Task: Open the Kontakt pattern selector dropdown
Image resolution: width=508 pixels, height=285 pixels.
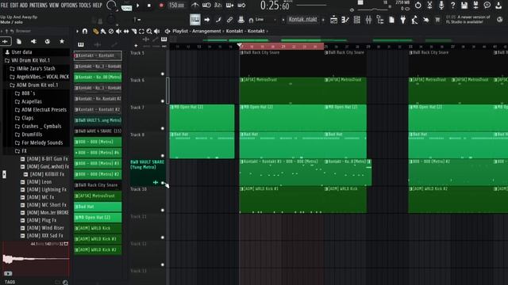Action: pyautogui.click(x=303, y=19)
